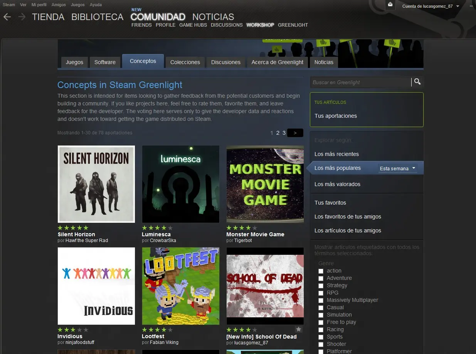Tick the Casual genre checkbox

(x=321, y=308)
